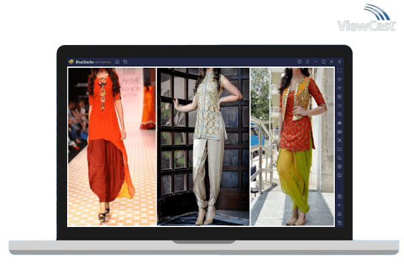Open BlueStacks settings gear in sidebar
This screenshot has width=404, height=278.
pyautogui.click(x=340, y=197)
